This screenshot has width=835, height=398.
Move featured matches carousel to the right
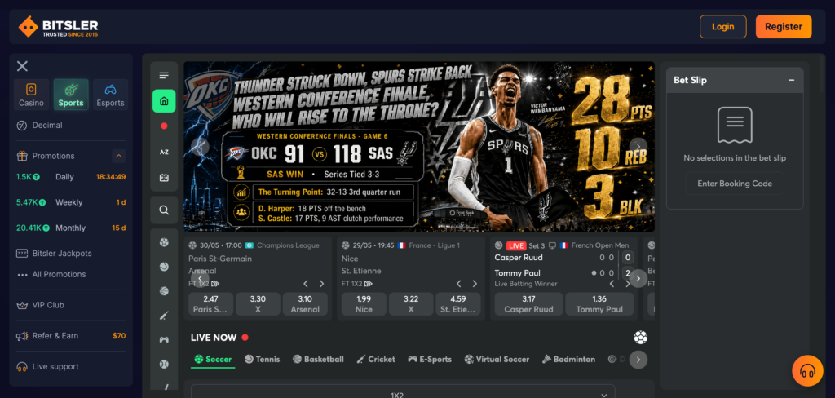pyautogui.click(x=638, y=278)
